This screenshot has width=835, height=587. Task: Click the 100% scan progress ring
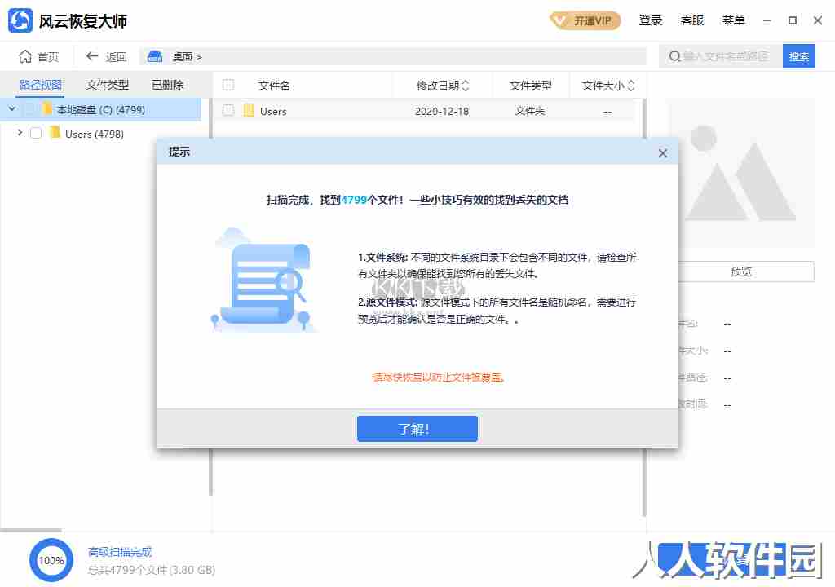tap(51, 560)
